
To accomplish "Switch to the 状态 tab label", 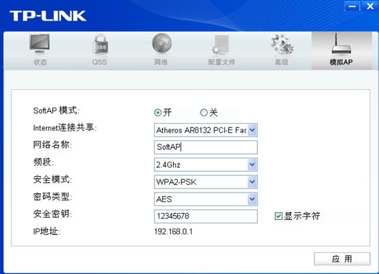I will click(x=40, y=62).
